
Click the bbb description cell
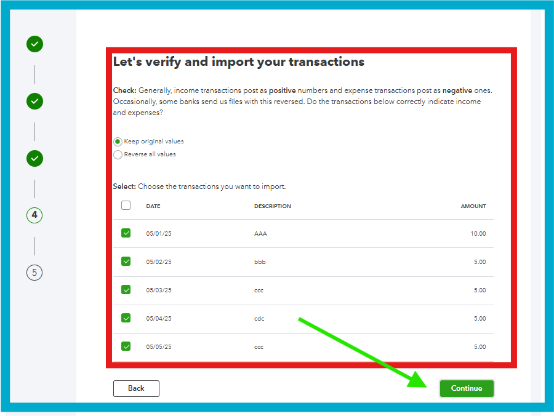(x=260, y=262)
